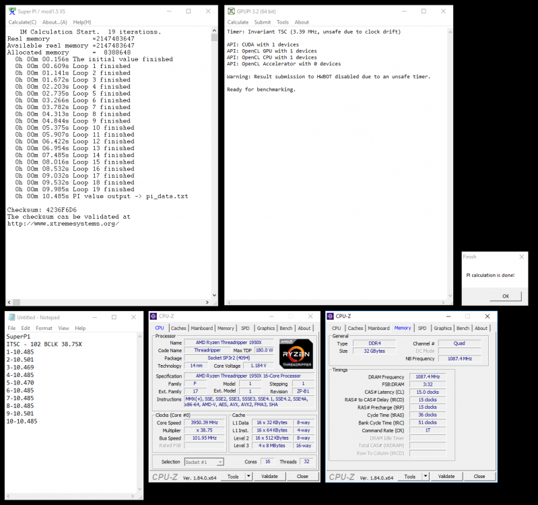Open Format menu in Notepad
The height and width of the screenshot is (505, 538).
(x=44, y=329)
